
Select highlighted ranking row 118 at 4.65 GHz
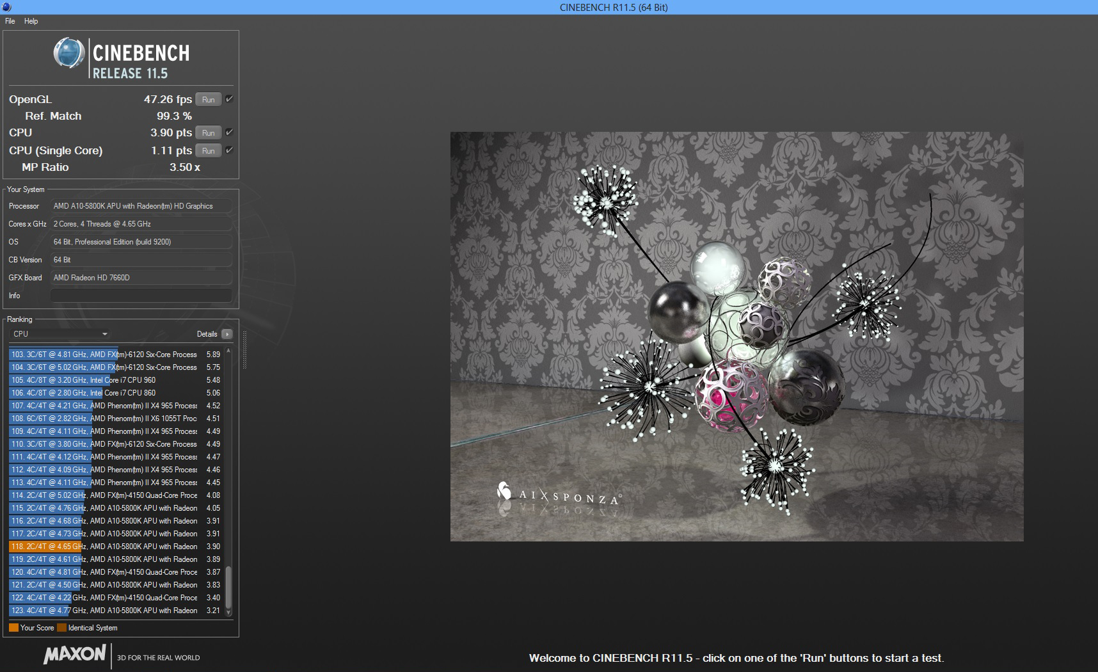pos(116,547)
